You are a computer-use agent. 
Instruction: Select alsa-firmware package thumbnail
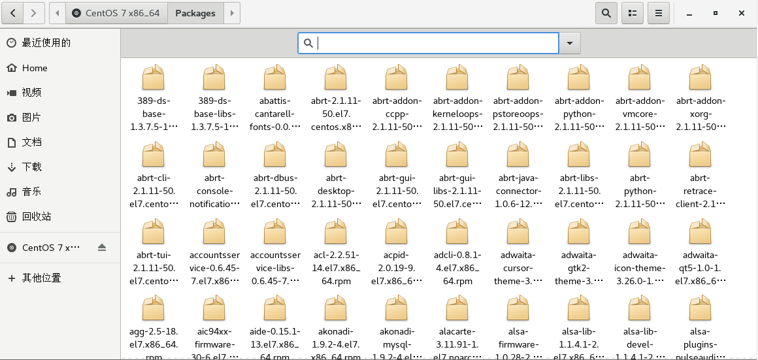pos(518,309)
